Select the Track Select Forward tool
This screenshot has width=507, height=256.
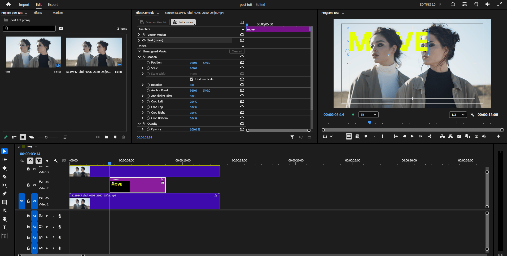pos(5,160)
